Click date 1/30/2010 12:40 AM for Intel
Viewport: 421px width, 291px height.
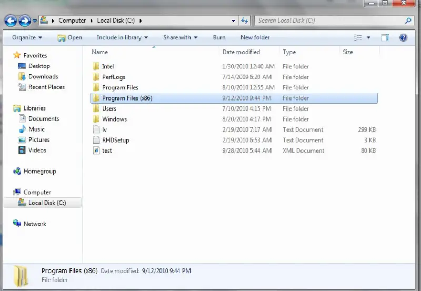click(x=248, y=67)
